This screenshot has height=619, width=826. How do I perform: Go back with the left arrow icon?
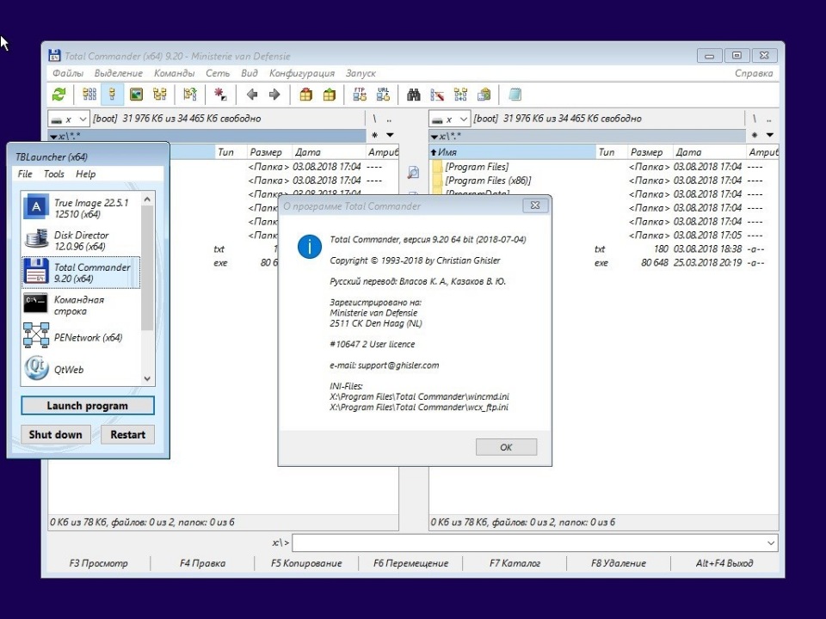click(x=252, y=95)
